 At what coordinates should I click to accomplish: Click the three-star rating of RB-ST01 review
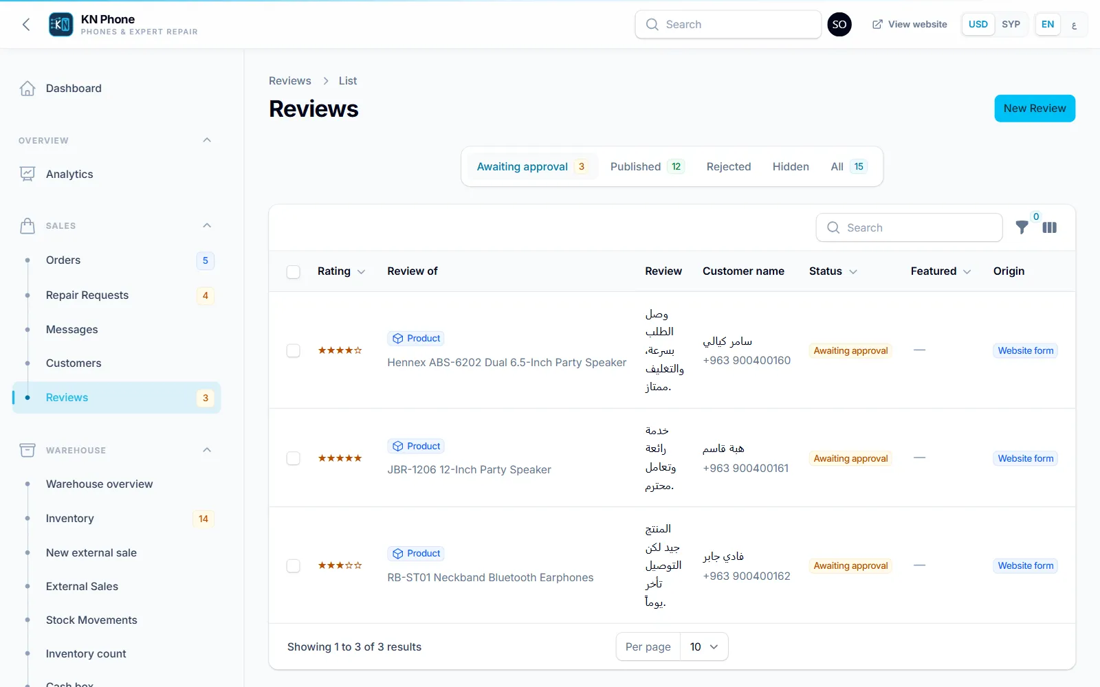coord(340,565)
